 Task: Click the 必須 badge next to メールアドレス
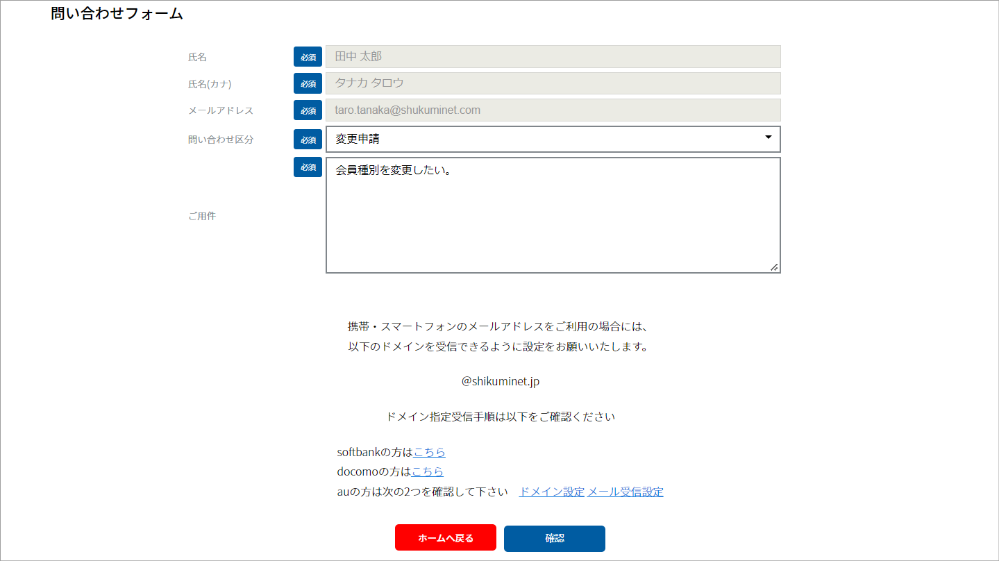coord(308,110)
